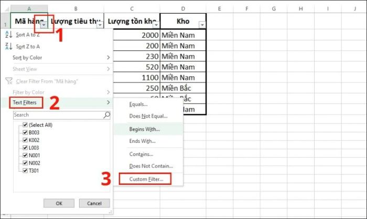This screenshot has height=219, width=367.
Task: Click the OK button
Action: click(59, 203)
